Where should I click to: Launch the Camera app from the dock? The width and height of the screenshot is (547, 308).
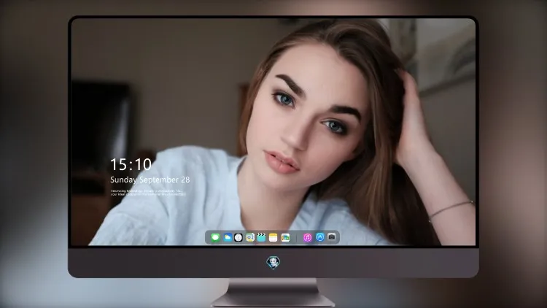click(331, 237)
